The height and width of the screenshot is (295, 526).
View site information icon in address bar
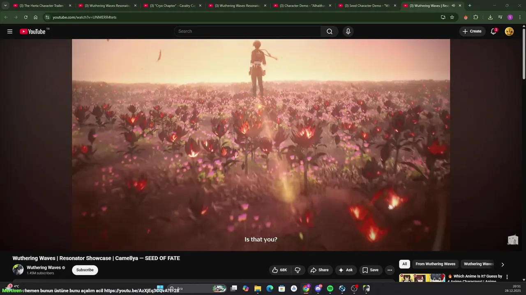pos(47,17)
